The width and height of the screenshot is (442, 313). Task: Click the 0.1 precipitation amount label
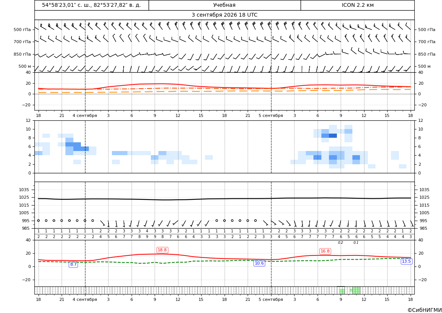(356, 243)
